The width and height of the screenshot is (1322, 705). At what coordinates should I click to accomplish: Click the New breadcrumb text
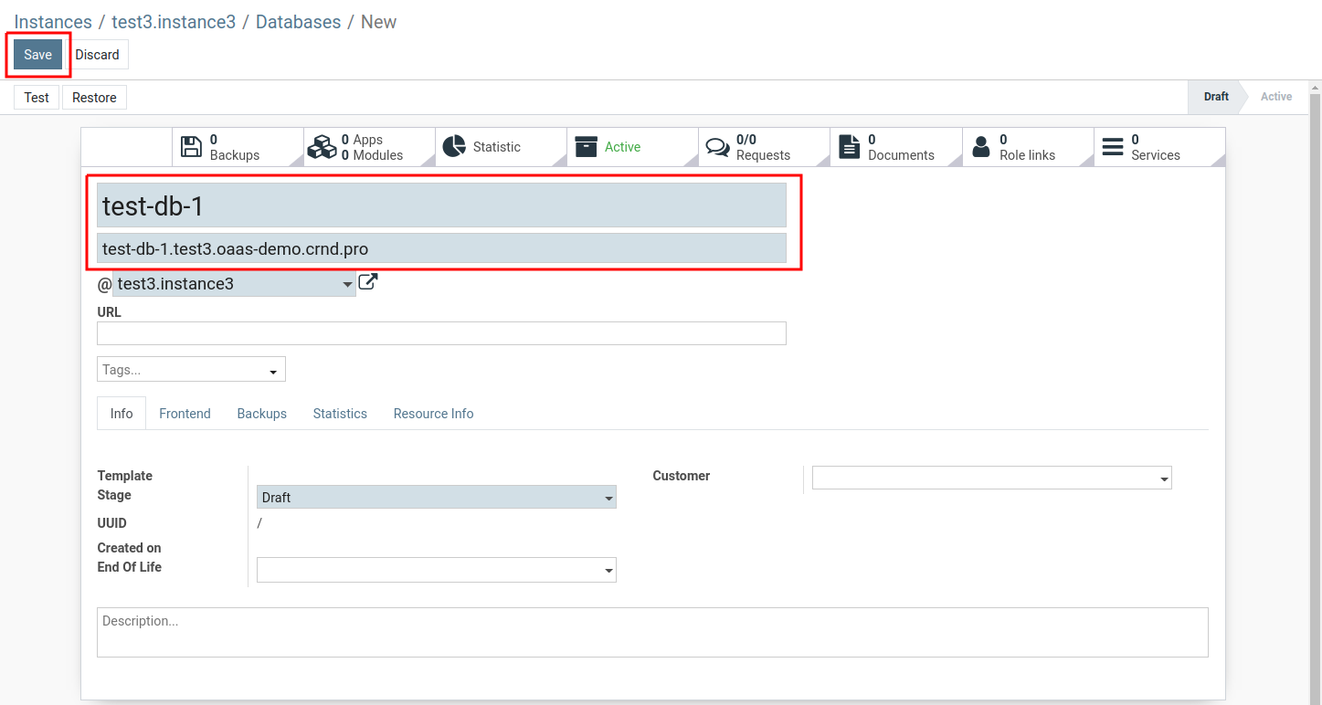tap(378, 22)
